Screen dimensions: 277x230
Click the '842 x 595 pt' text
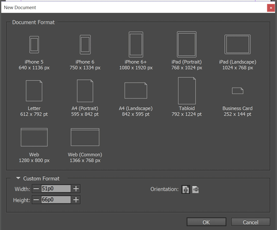[136, 114]
